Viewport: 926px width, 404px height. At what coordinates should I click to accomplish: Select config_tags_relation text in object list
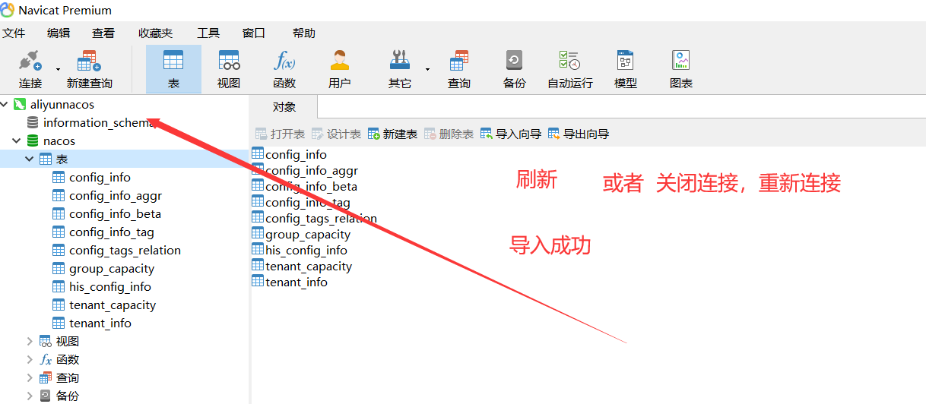[x=321, y=218]
